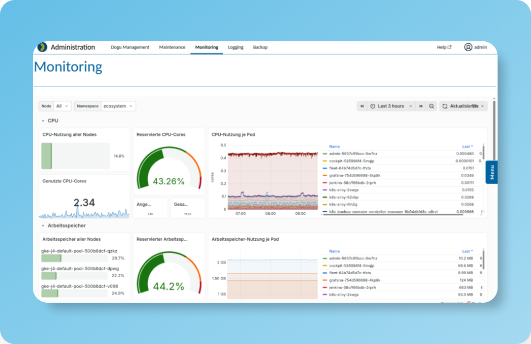Screen dimensions: 531x344
Task: Click k8s-alloy-2swgs in memory legend
Action: click(344, 294)
